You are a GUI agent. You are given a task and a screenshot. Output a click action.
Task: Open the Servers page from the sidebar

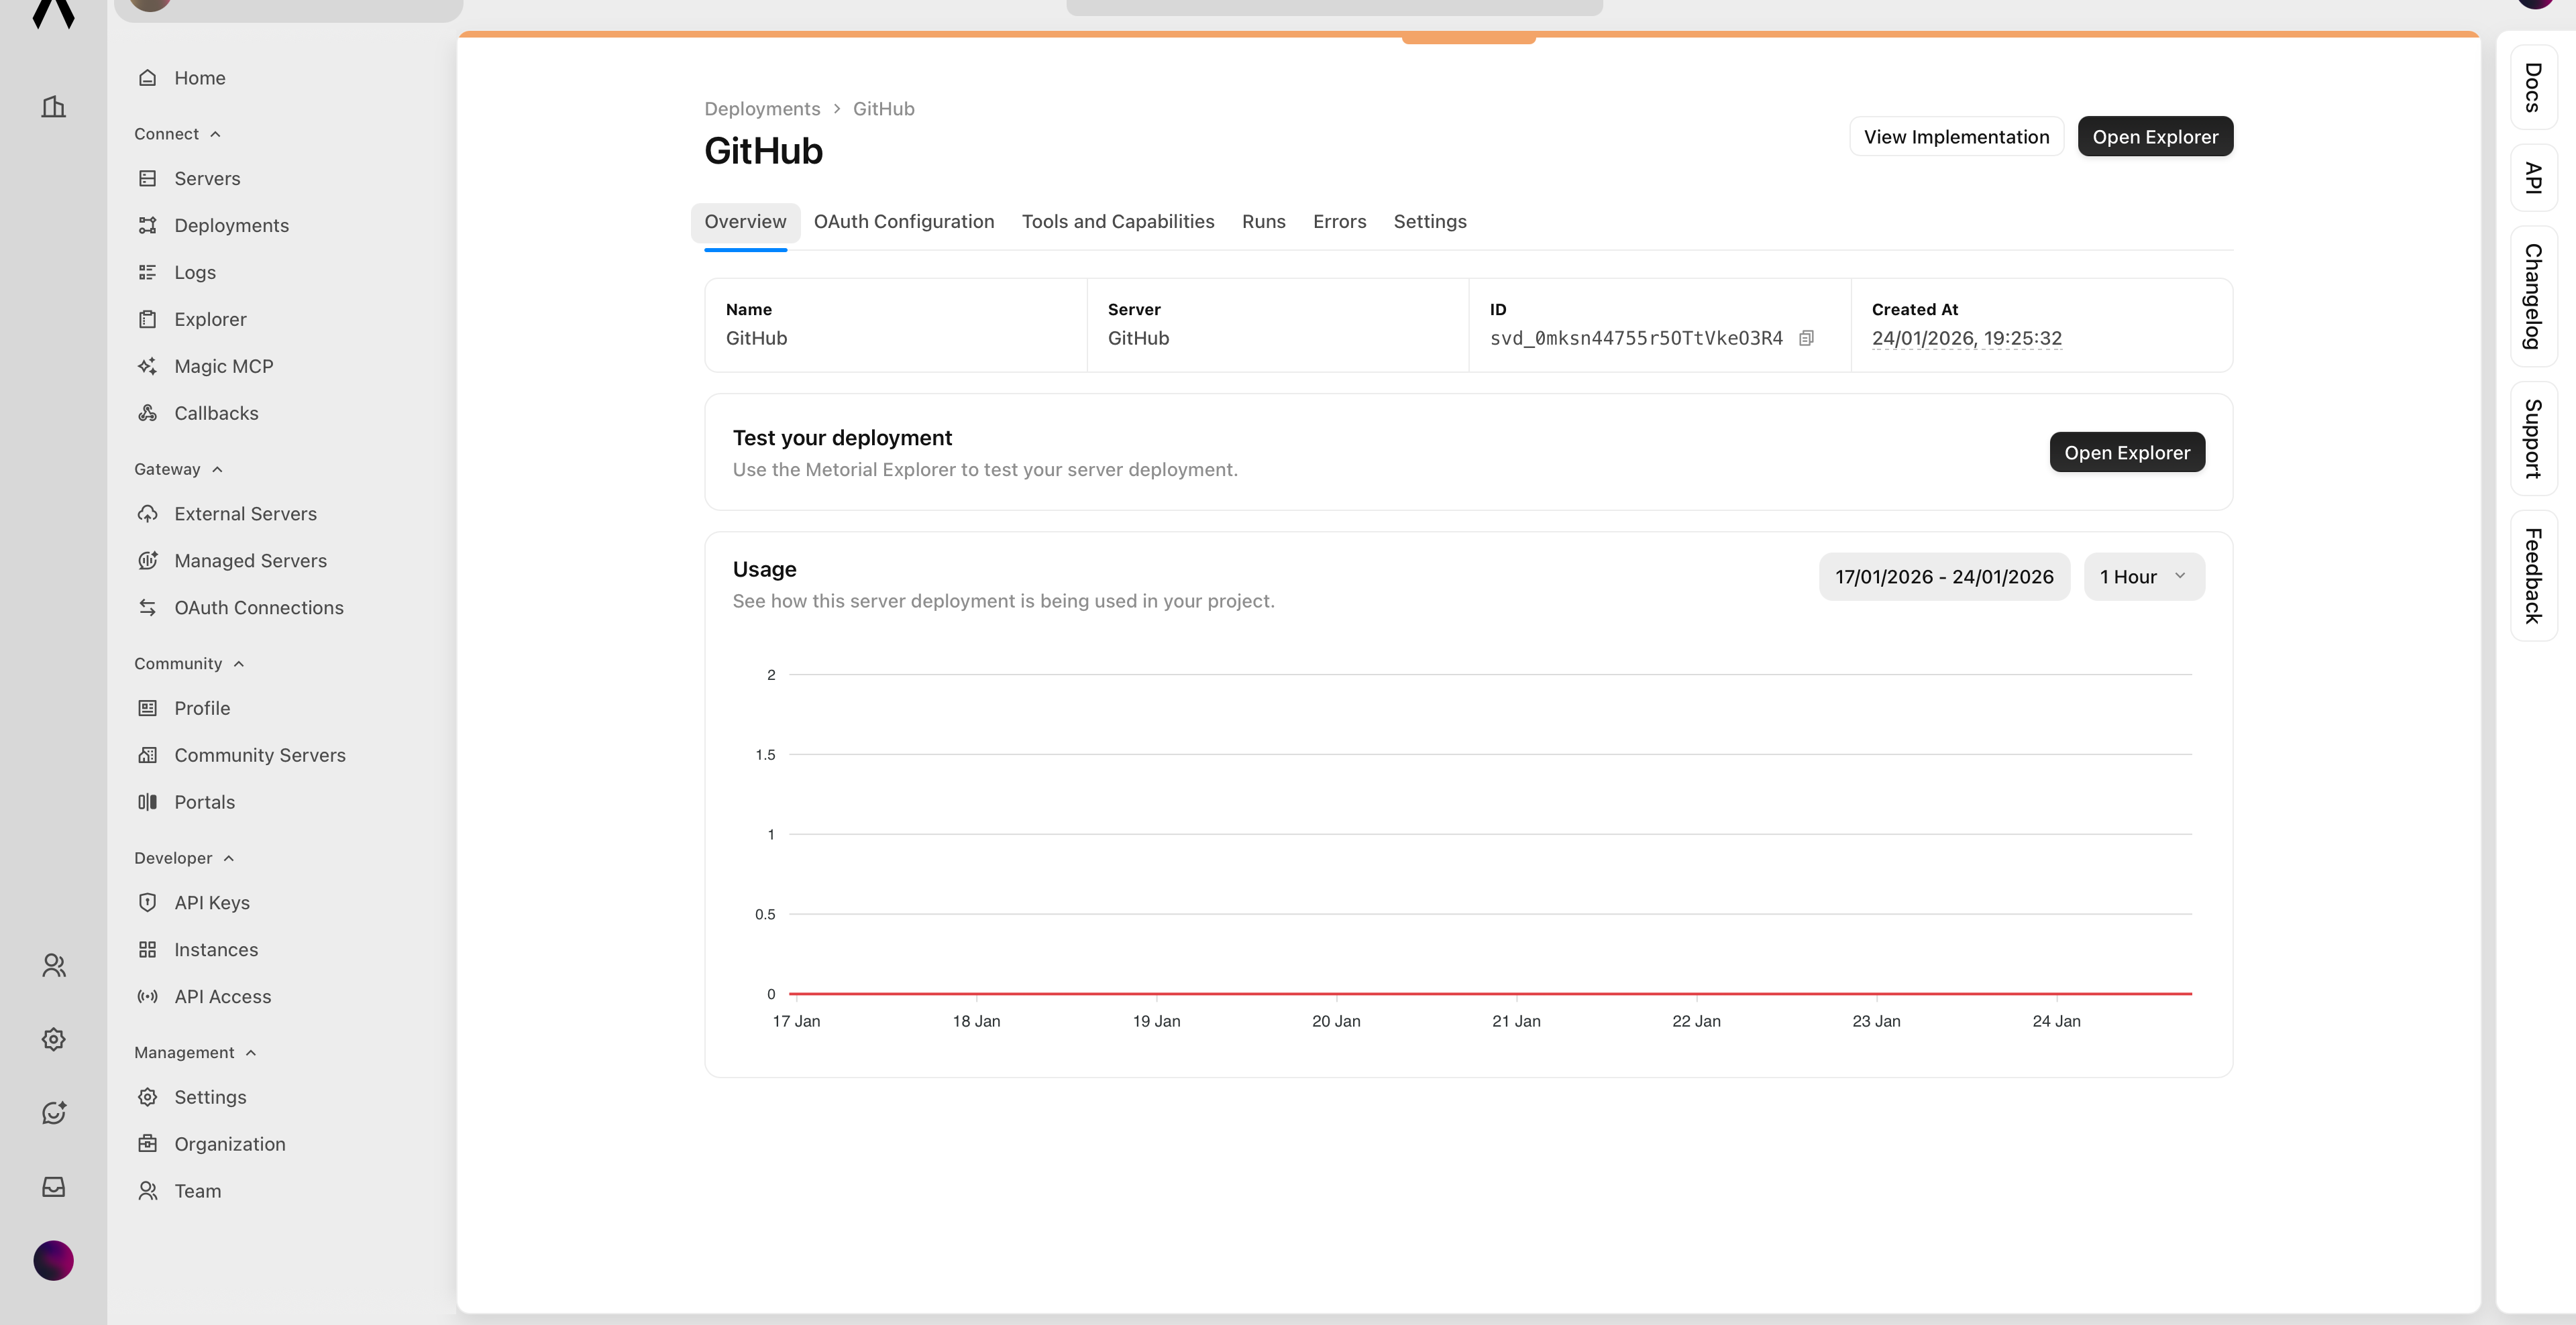207,178
